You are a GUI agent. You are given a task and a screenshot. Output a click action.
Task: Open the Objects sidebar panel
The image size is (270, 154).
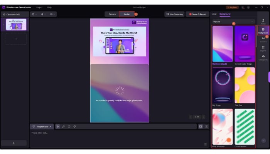coord(263,49)
